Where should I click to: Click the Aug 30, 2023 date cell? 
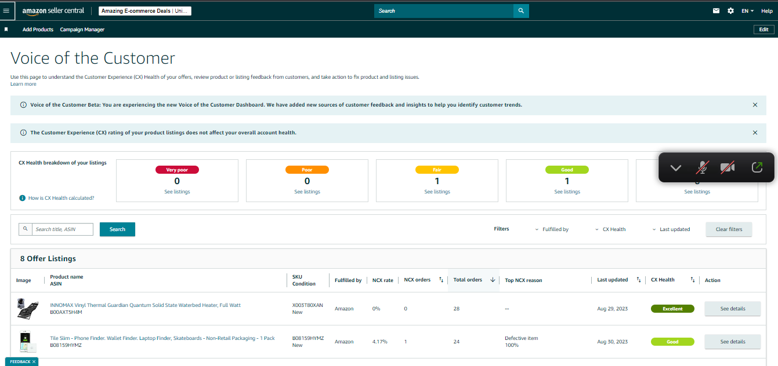tap(613, 342)
